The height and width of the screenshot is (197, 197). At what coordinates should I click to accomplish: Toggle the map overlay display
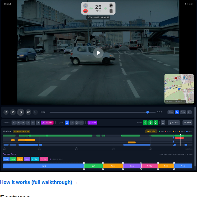[x=150, y=122]
